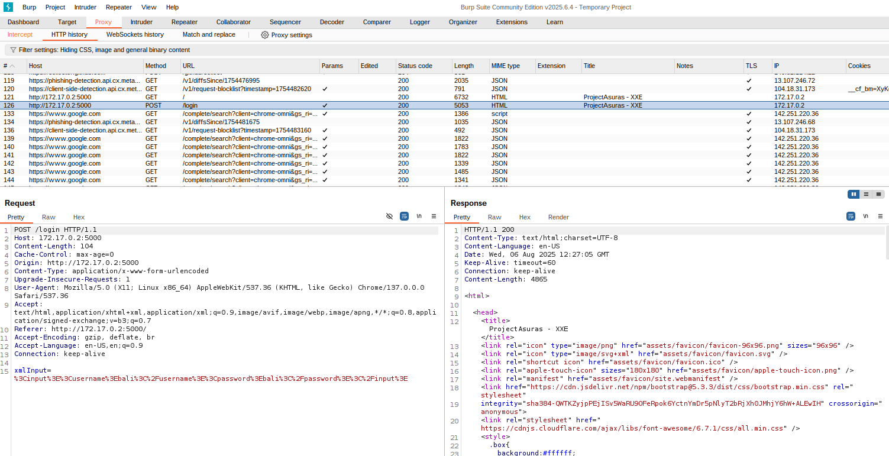Switch to the Logger tab
Image resolution: width=889 pixels, height=456 pixels.
(420, 22)
